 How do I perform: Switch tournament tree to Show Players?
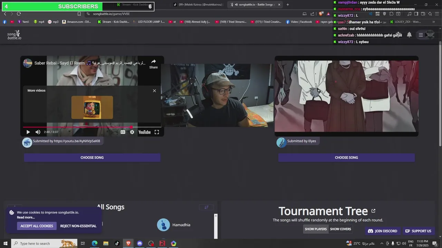pyautogui.click(x=316, y=229)
